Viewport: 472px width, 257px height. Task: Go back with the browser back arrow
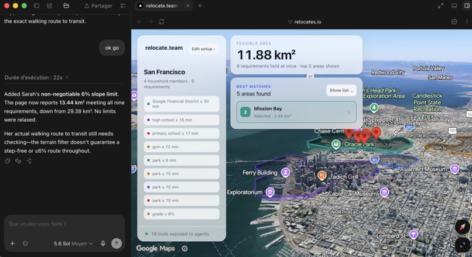(x=139, y=22)
